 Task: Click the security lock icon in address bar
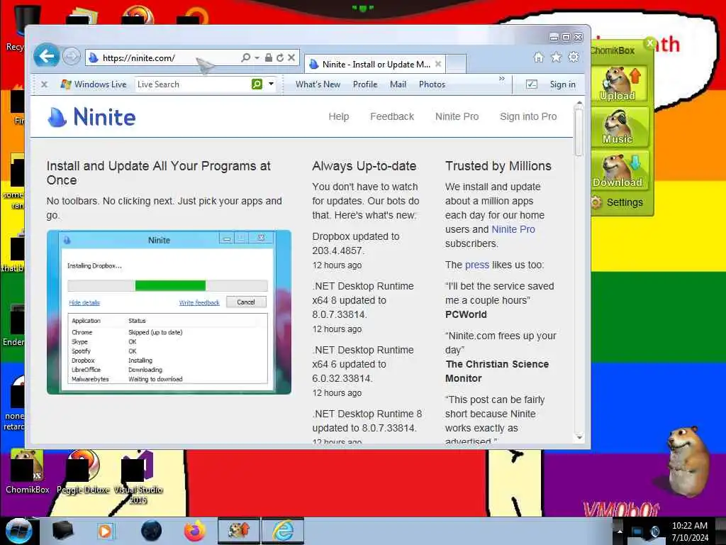(269, 57)
